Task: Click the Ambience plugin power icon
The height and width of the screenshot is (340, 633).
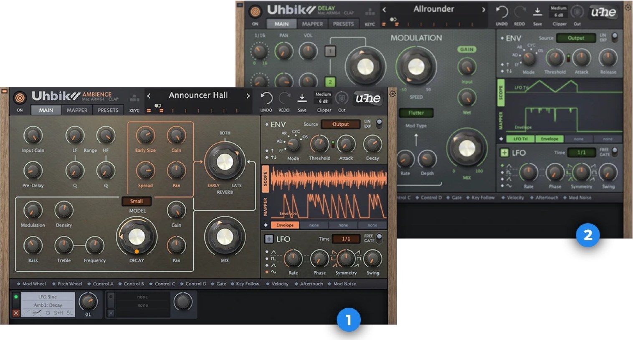Action: tap(20, 98)
